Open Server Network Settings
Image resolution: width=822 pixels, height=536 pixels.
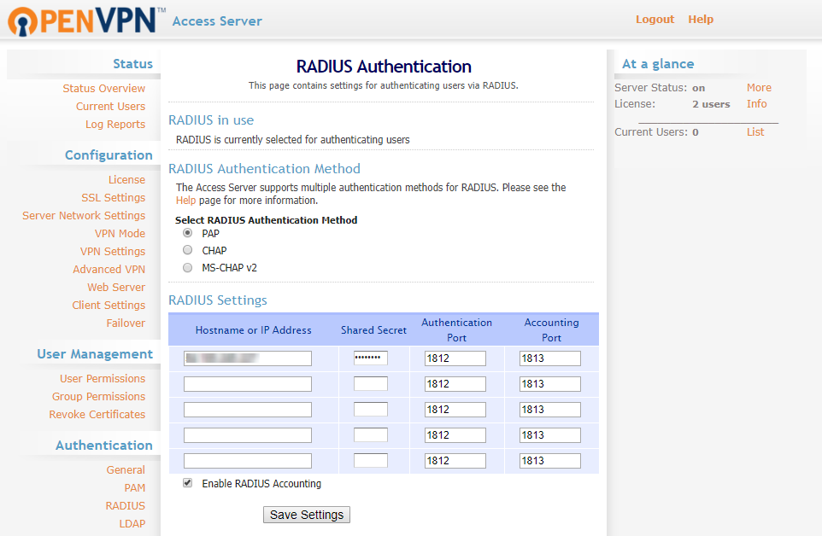coord(84,215)
